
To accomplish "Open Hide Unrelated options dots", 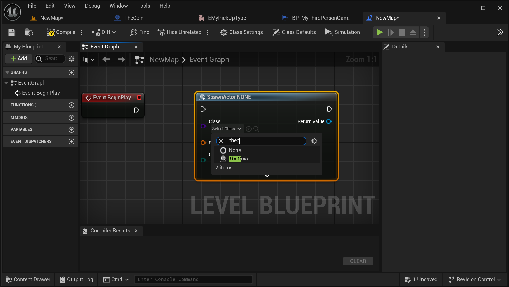I will 208,32.
